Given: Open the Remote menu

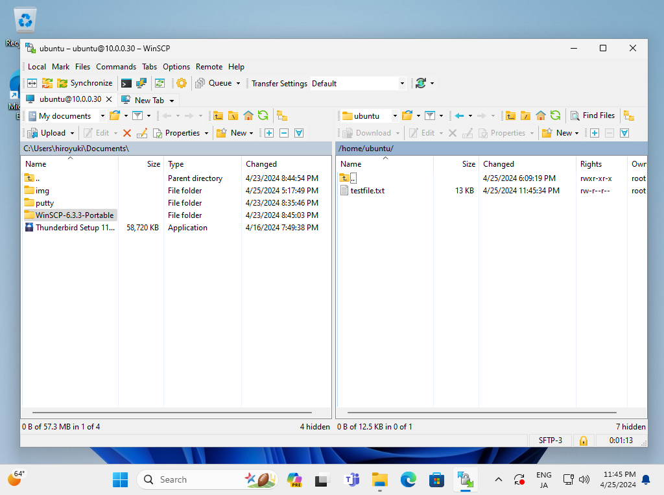Looking at the screenshot, I should [209, 67].
